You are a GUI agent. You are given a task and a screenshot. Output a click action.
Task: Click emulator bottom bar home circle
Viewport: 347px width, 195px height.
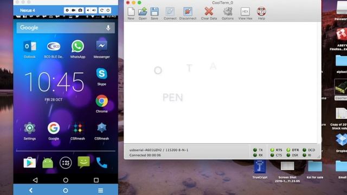point(66,190)
